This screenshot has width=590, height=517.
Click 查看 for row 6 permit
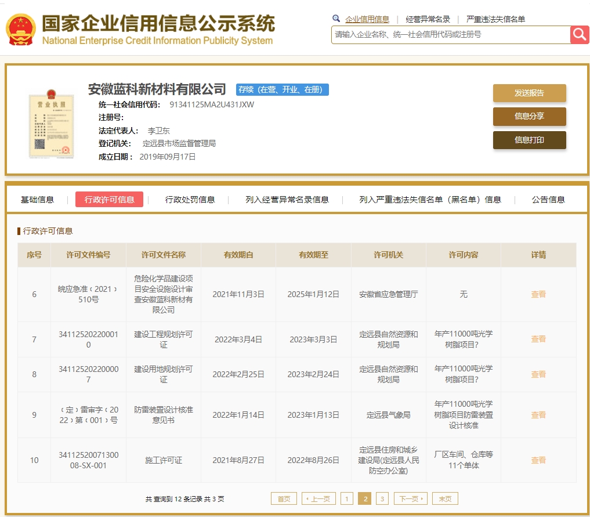pos(538,294)
